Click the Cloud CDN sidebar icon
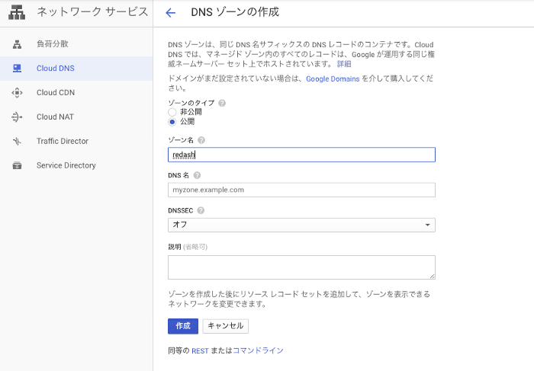 tap(17, 93)
